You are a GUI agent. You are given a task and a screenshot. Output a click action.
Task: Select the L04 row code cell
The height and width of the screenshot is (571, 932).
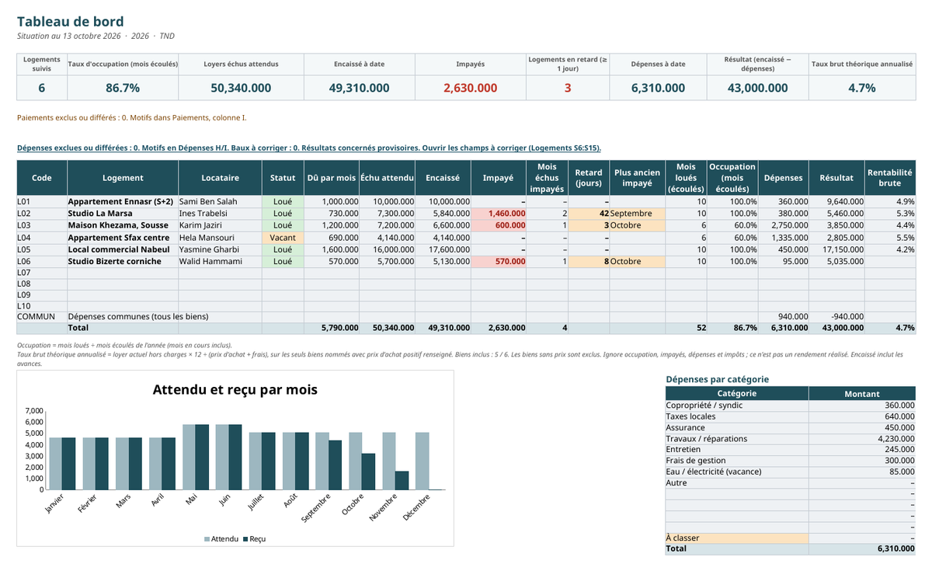click(42, 237)
